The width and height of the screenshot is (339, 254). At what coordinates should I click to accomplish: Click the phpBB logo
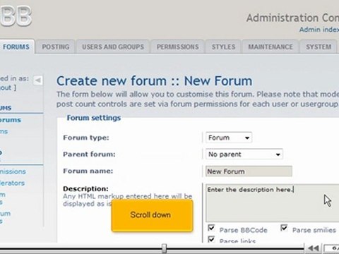16,16
